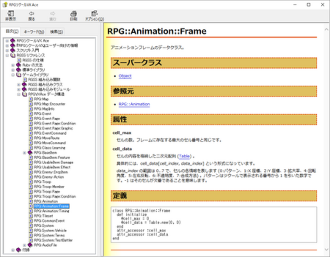330x257 pixels.
Task: Expand the RPG::BaseItem tree node
Action: pos(25,153)
